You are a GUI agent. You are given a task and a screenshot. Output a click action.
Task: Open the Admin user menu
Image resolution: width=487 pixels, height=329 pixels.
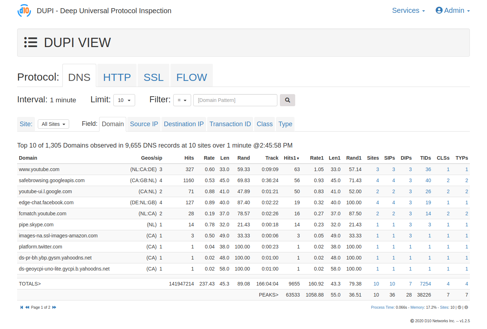tap(453, 10)
